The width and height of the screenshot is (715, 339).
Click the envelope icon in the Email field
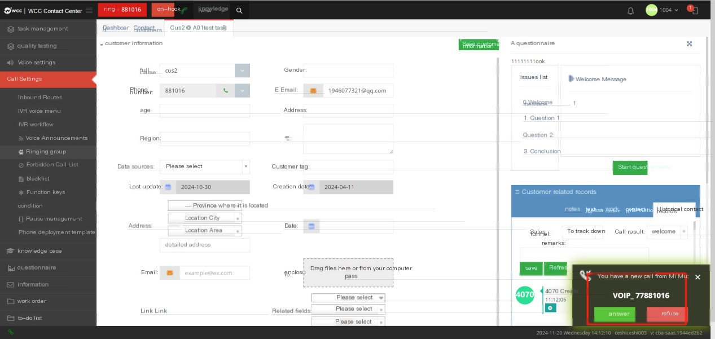pyautogui.click(x=169, y=273)
